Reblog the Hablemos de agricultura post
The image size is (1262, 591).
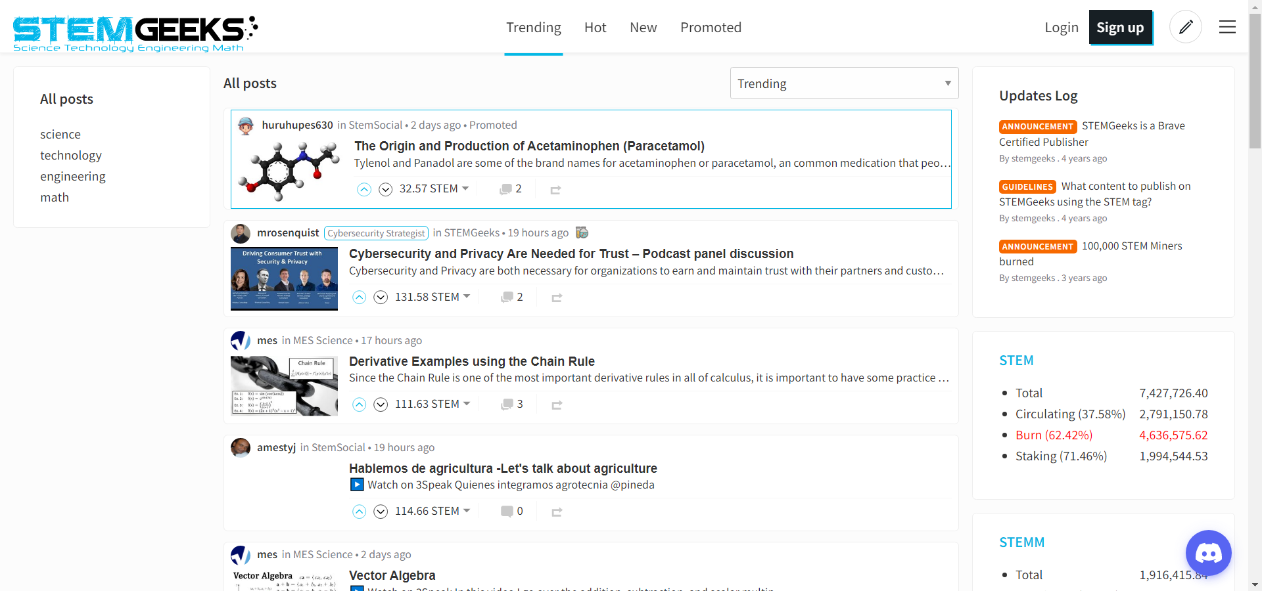[x=557, y=512]
